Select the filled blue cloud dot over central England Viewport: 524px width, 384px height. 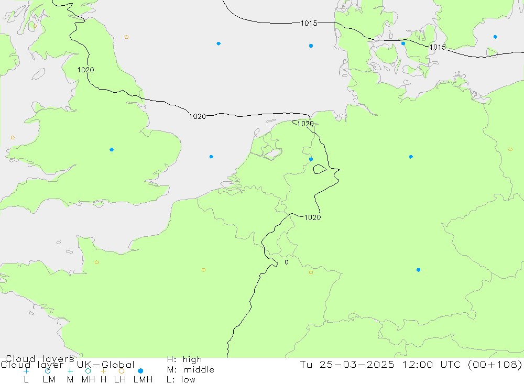coord(112,150)
